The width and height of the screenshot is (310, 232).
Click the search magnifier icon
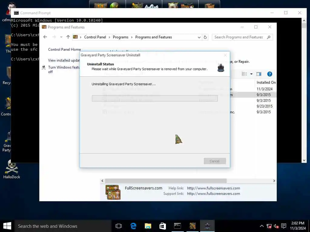269,37
